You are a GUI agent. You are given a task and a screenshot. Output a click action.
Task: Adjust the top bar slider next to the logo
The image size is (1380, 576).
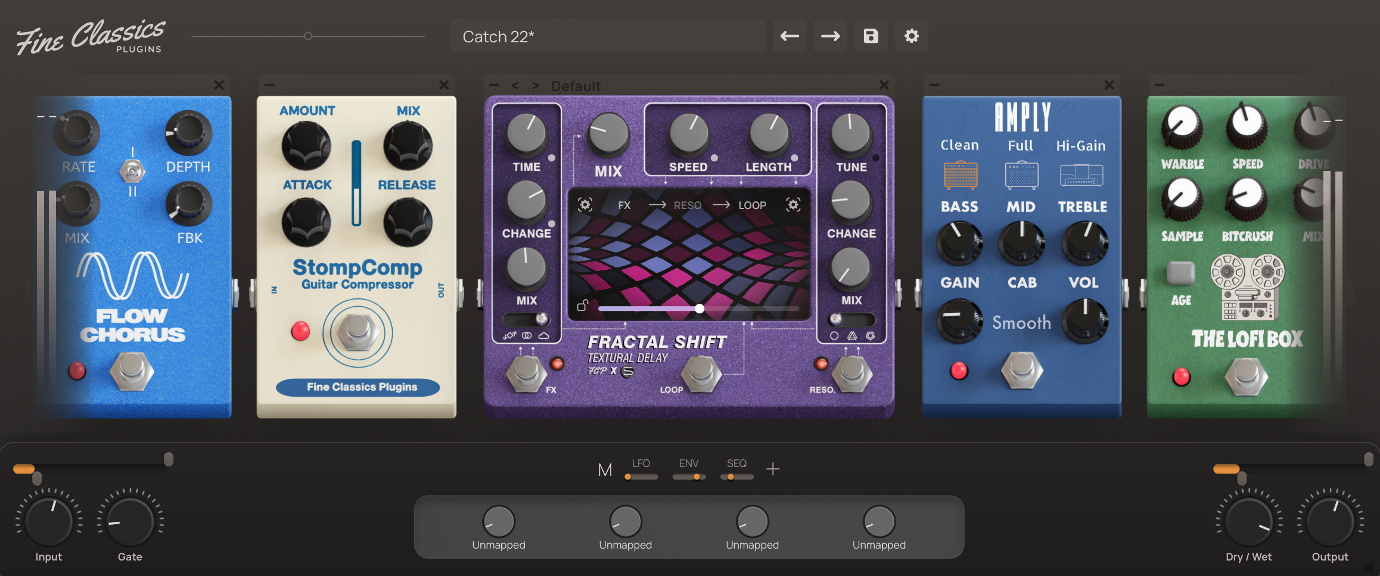pyautogui.click(x=308, y=36)
